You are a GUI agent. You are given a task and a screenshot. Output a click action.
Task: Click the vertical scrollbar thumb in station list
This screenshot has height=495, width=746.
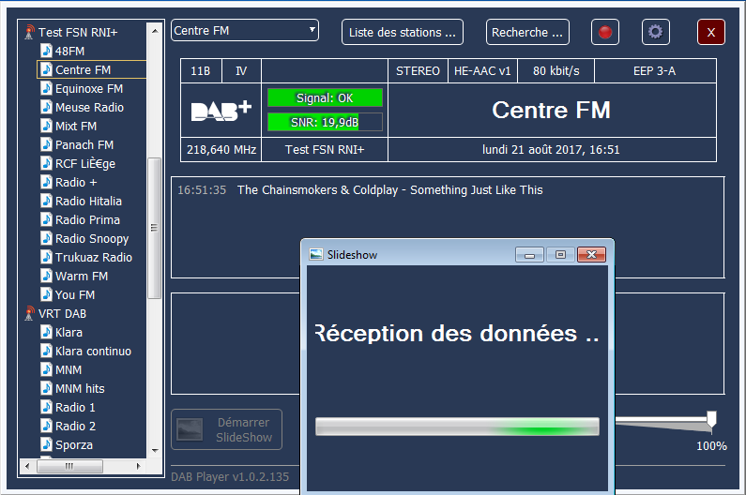click(x=154, y=228)
